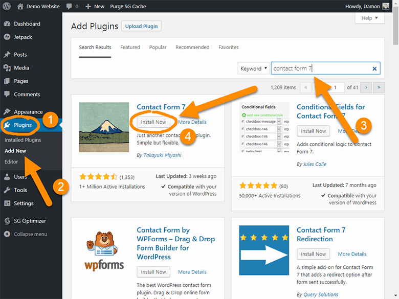
Task: Click Purge SG Cache in admin bar
Action: tap(128, 6)
